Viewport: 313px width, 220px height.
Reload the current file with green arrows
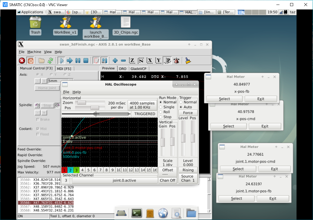pos(50,60)
